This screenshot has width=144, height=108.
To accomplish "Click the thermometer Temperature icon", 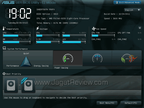I will pos(4,29).
